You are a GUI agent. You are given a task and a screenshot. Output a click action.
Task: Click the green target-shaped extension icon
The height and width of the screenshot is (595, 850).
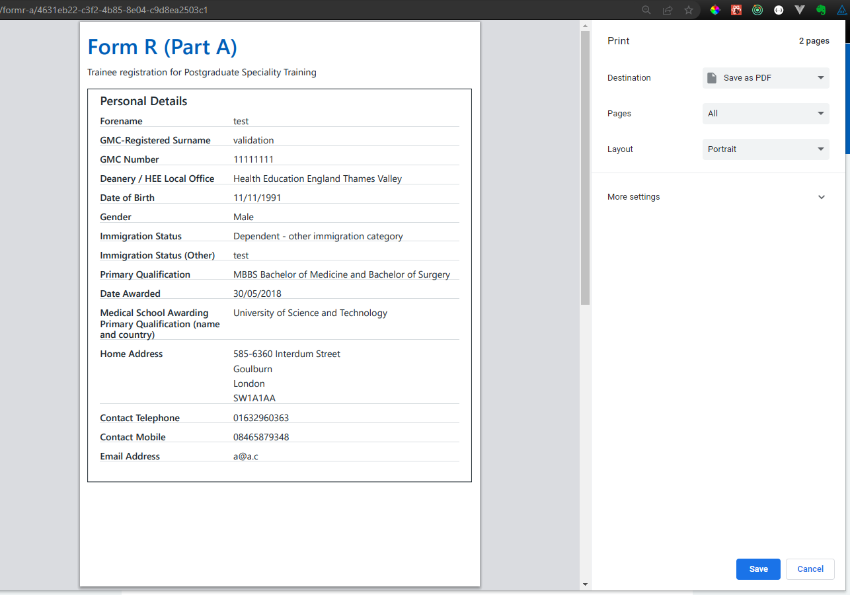[x=757, y=10]
